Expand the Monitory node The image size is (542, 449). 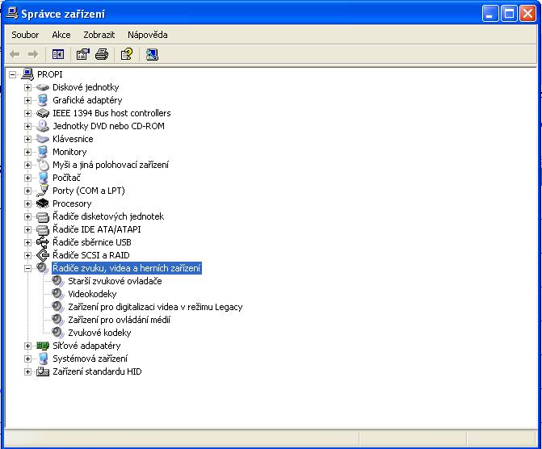tap(27, 152)
